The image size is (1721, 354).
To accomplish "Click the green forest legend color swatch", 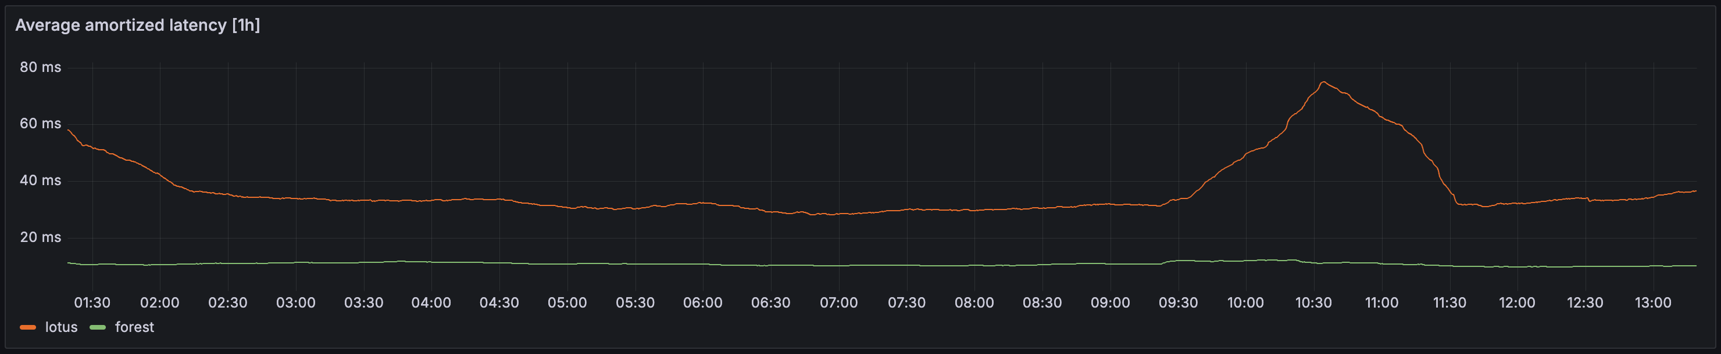I will click(98, 327).
